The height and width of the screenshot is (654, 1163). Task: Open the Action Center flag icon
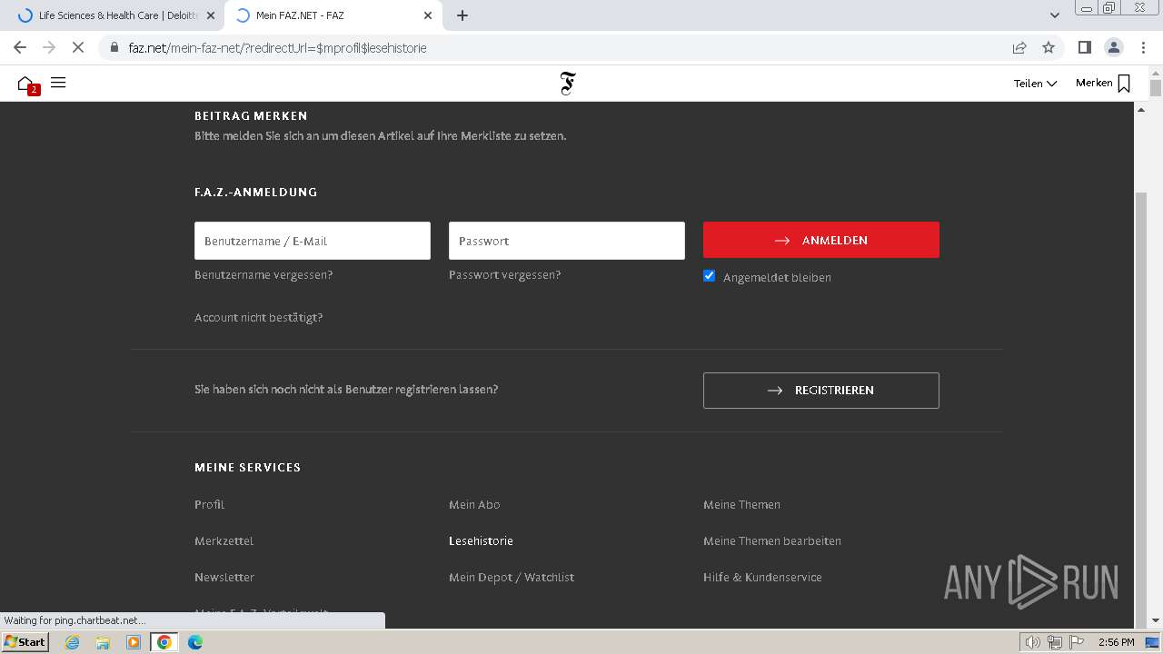1077,642
